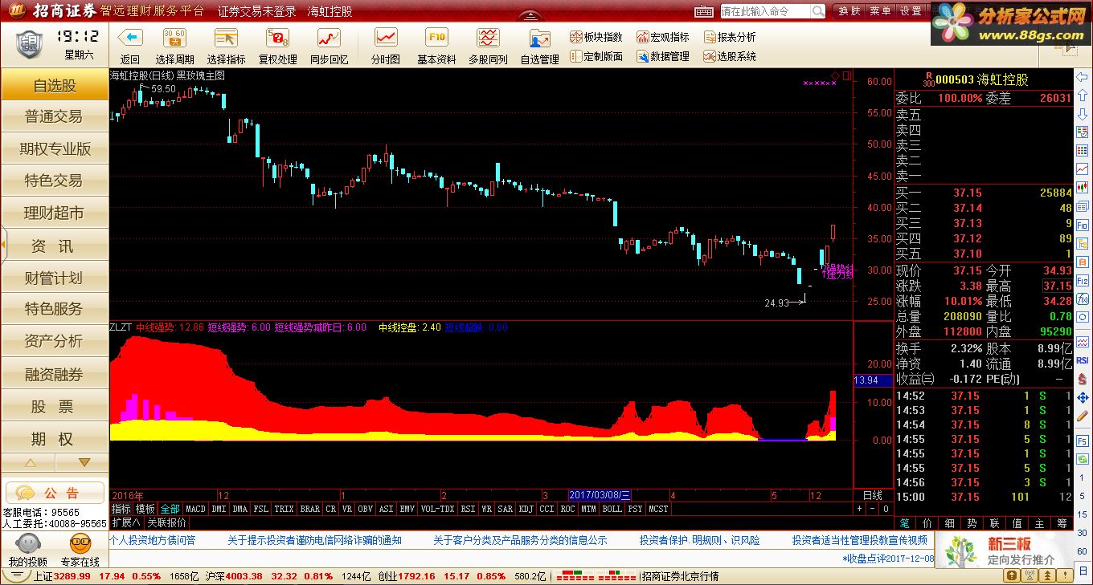The width and height of the screenshot is (1093, 585).
Task: Open 理财超市 in the sidebar
Action: pos(54,213)
